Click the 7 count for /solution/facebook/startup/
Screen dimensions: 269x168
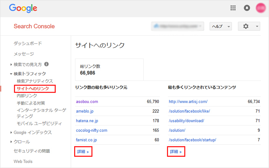click(259, 140)
